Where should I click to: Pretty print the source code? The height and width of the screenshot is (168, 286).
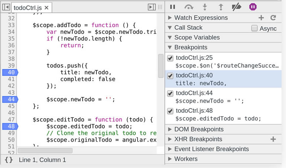tap(9, 160)
